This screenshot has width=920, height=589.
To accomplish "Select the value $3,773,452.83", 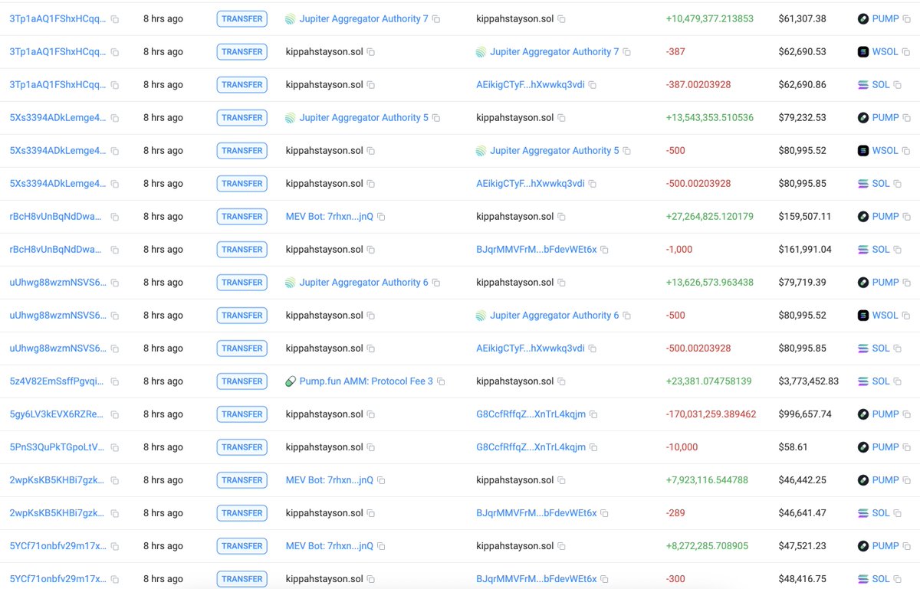I will [809, 381].
